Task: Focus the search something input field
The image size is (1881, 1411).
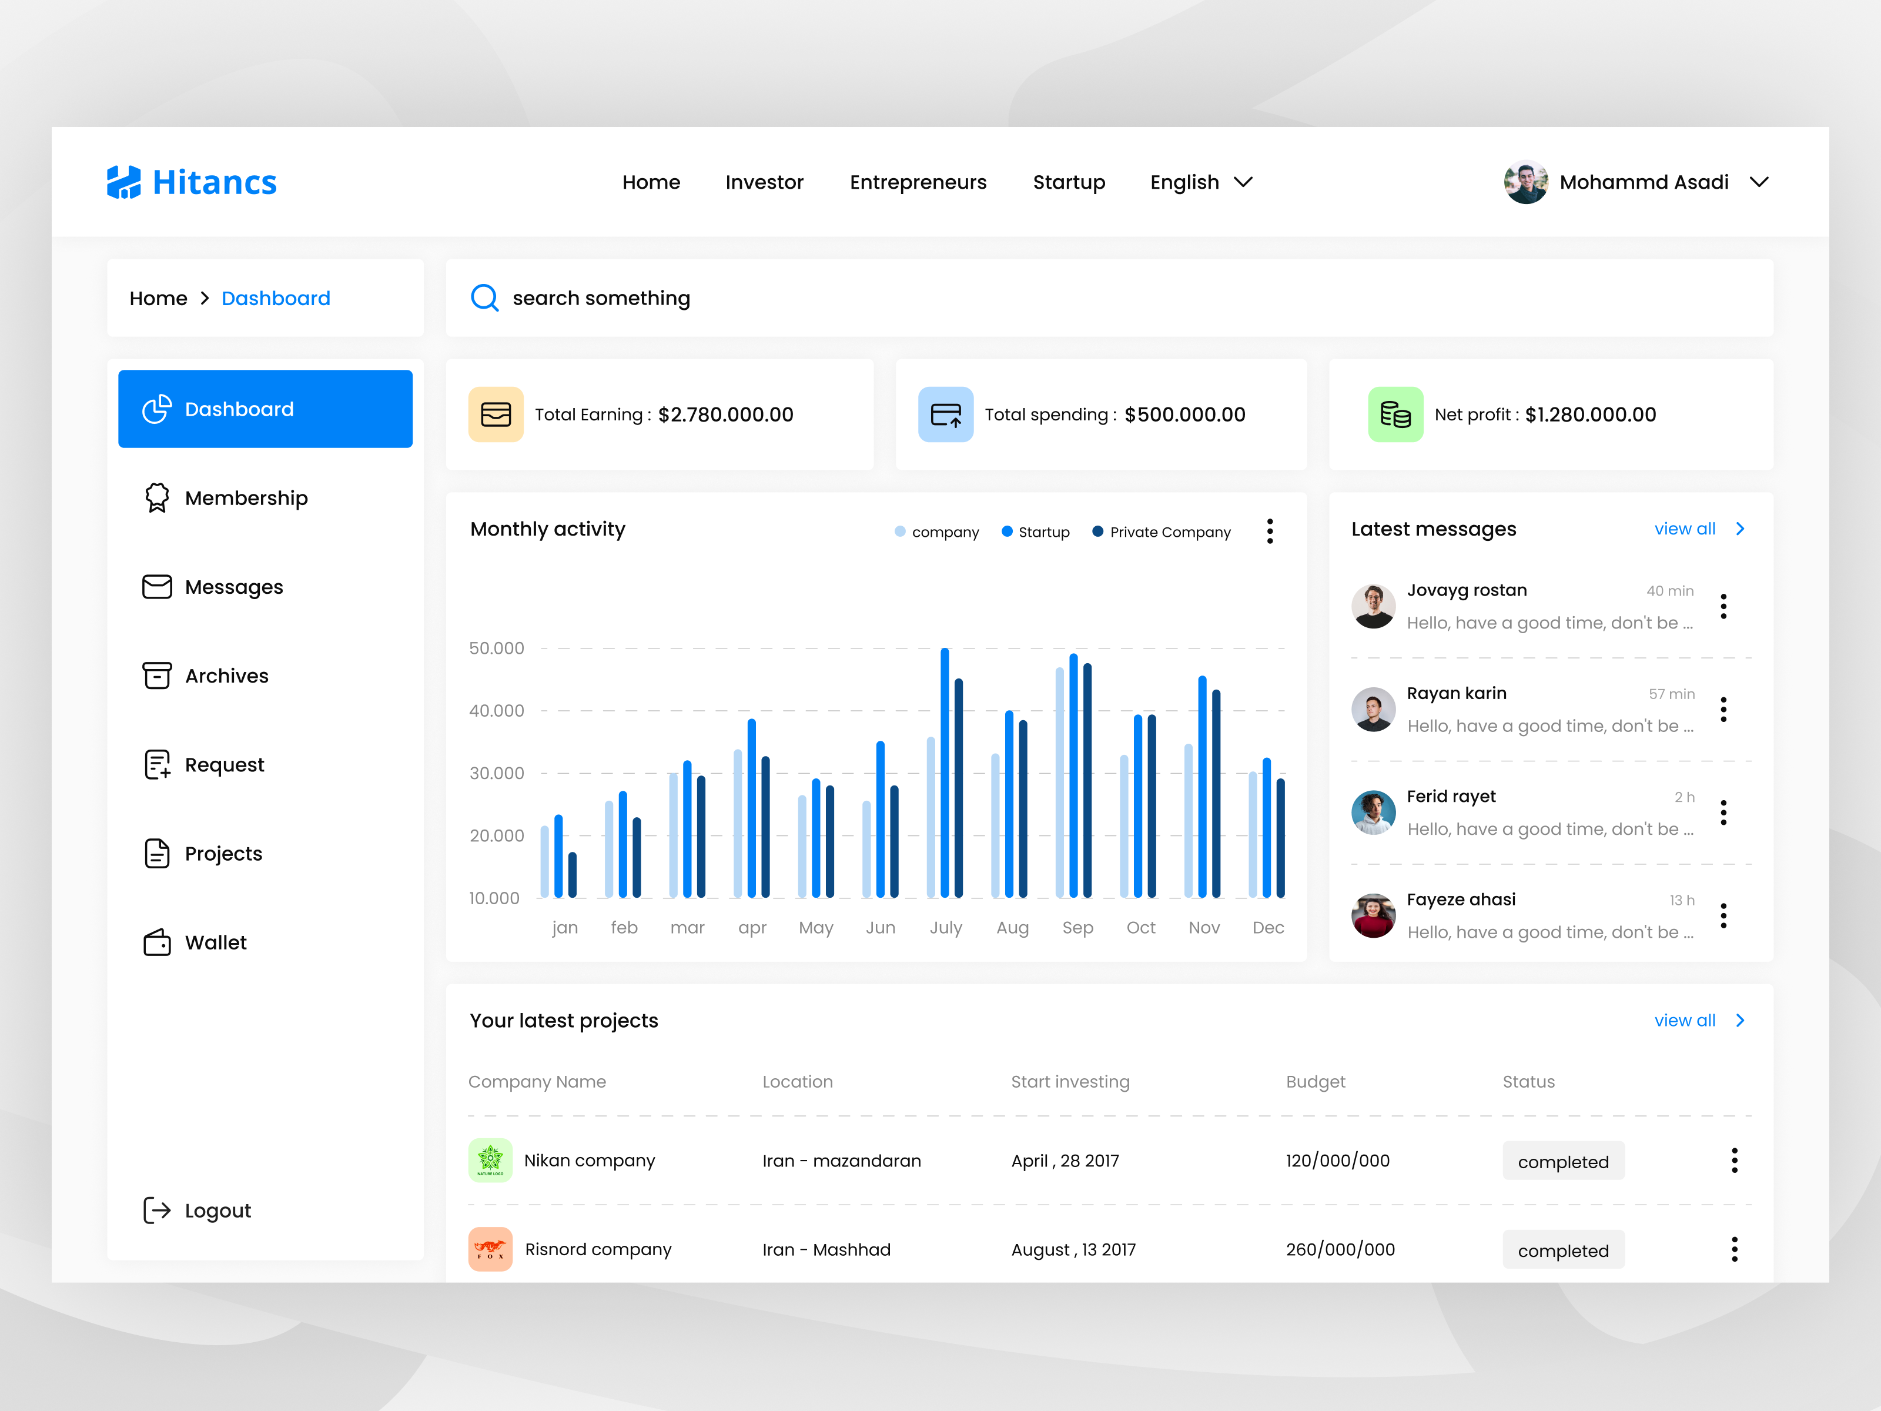Action: pos(1110,297)
